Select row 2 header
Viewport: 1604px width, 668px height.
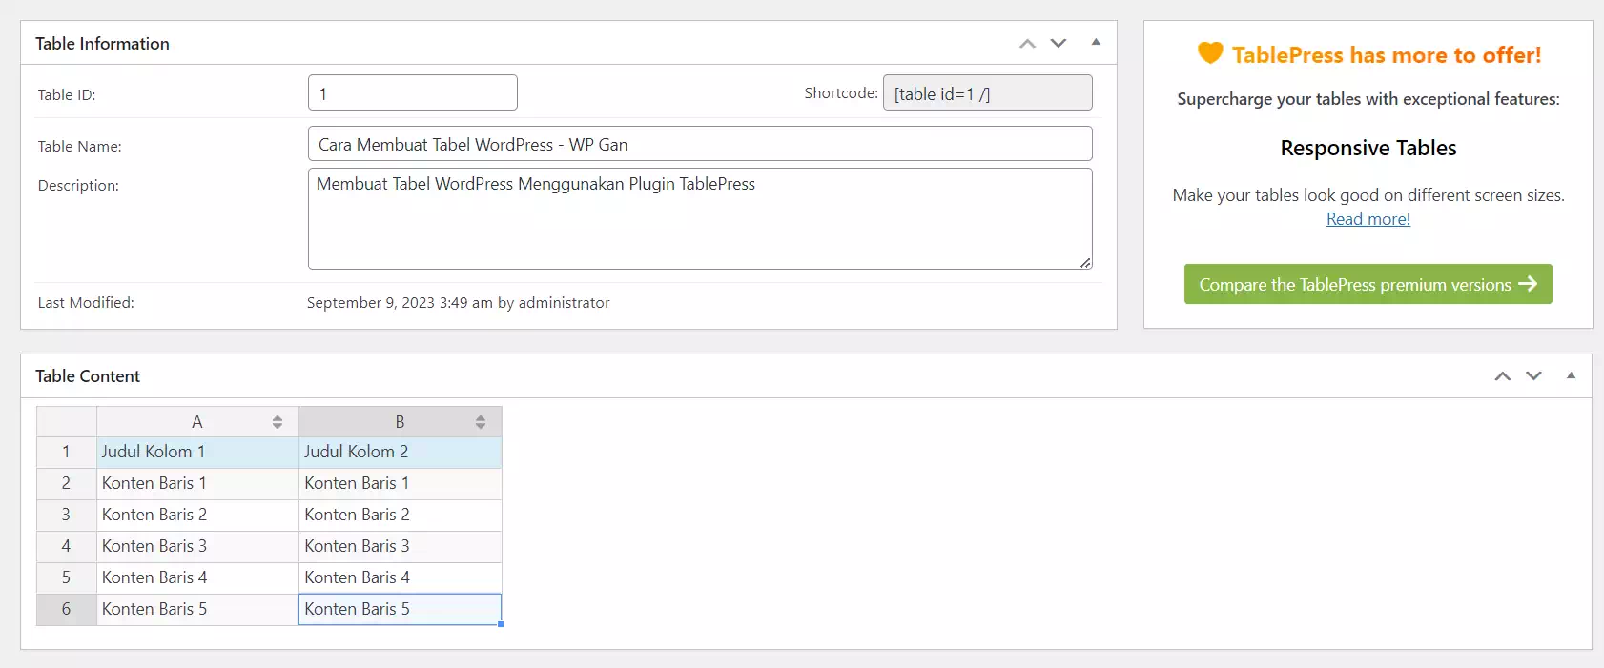(67, 483)
